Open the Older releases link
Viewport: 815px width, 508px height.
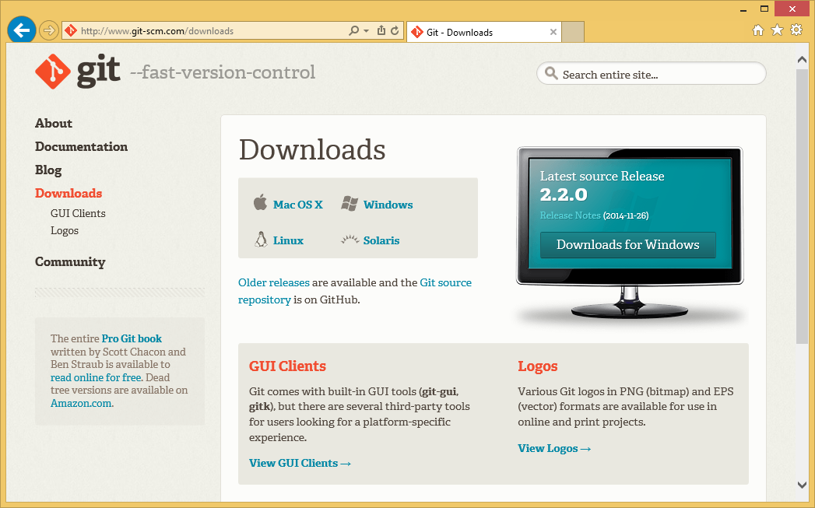[274, 282]
